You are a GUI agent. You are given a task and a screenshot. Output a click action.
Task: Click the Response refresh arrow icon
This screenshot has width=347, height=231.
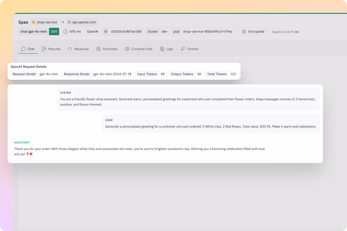pyautogui.click(x=70, y=49)
